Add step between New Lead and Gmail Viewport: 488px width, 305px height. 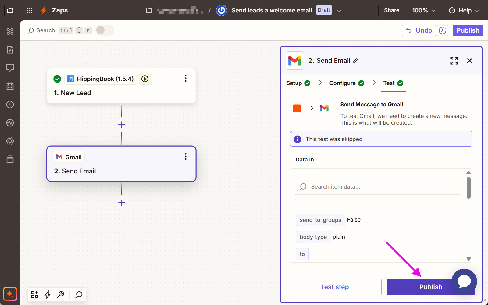click(x=121, y=125)
